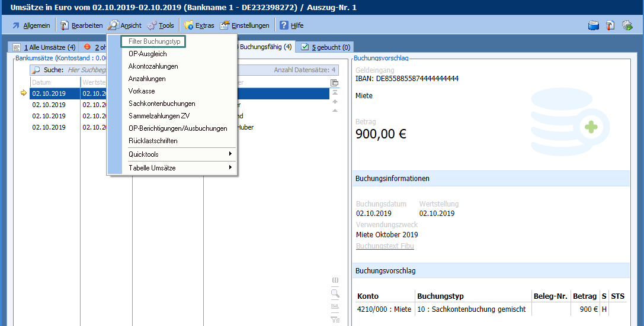644x326 pixels.
Task: Open the Einstellungen toolbar menu
Action: tap(245, 25)
